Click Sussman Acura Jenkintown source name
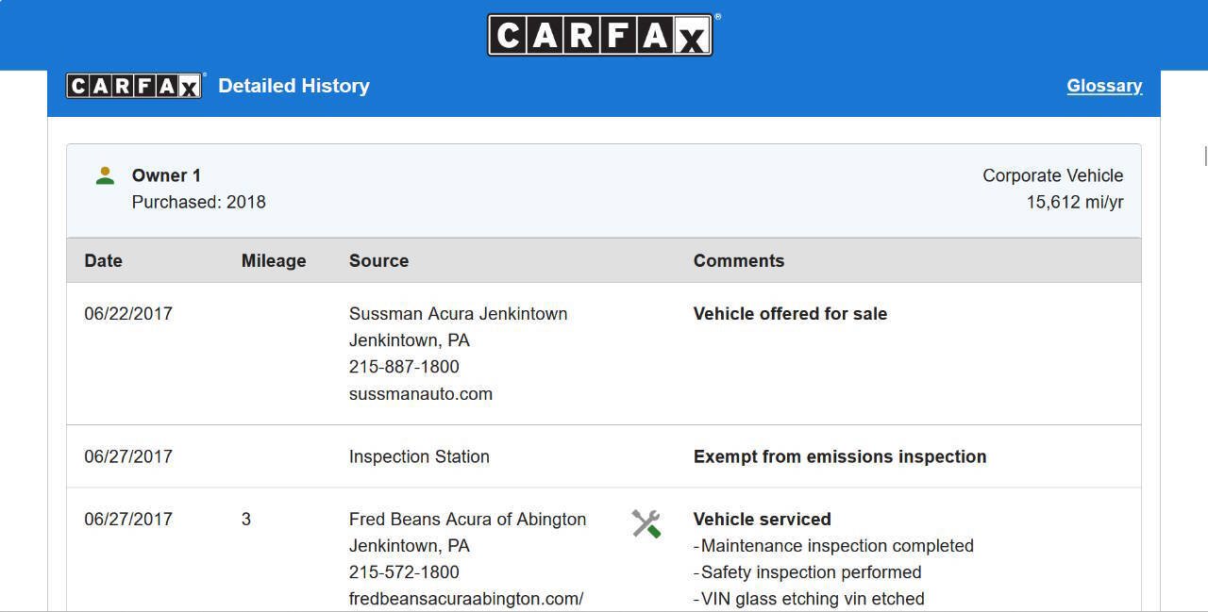Viewport: 1208px width, 612px height. (458, 314)
